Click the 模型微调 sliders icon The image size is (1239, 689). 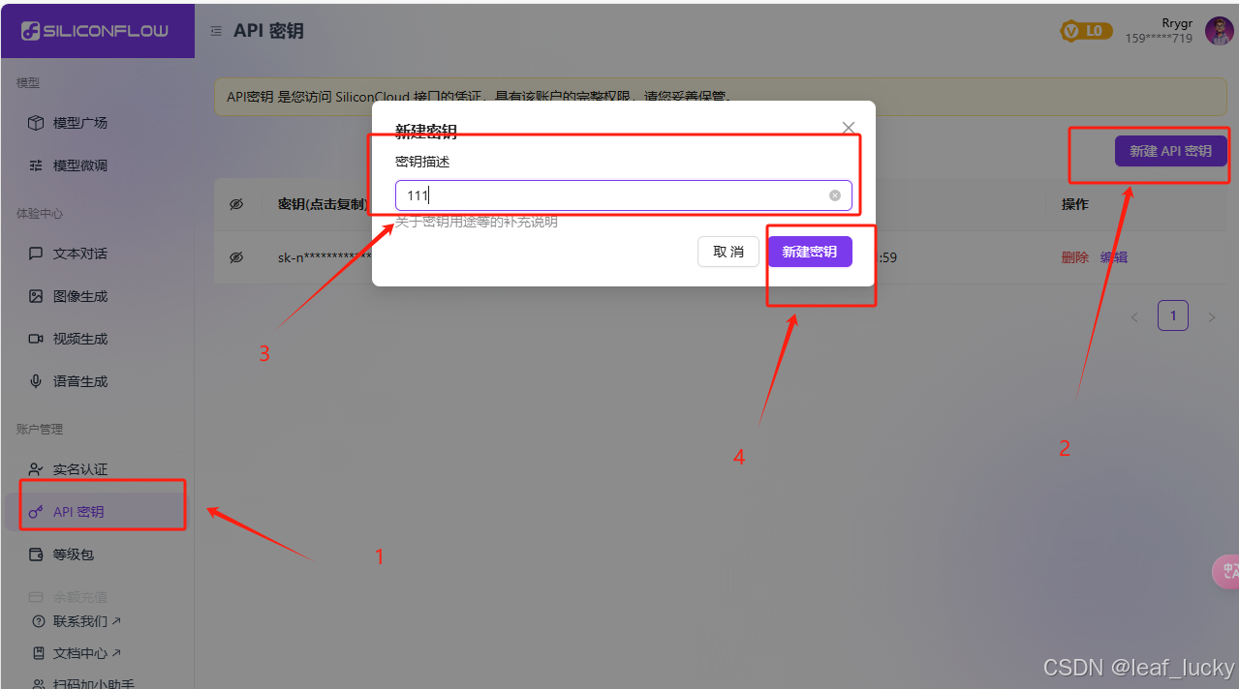coord(36,165)
